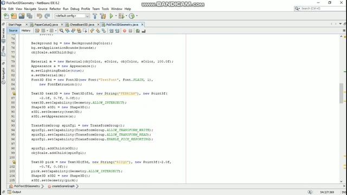The width and height of the screenshot is (347, 195).
Task: Expand the Profile Project dropdown arrow
Action: (x=137, y=16)
